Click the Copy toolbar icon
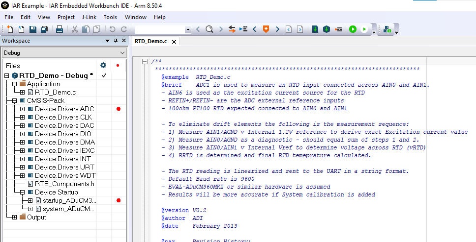Image resolution: width=476 pixels, height=242 pixels. click(x=86, y=29)
